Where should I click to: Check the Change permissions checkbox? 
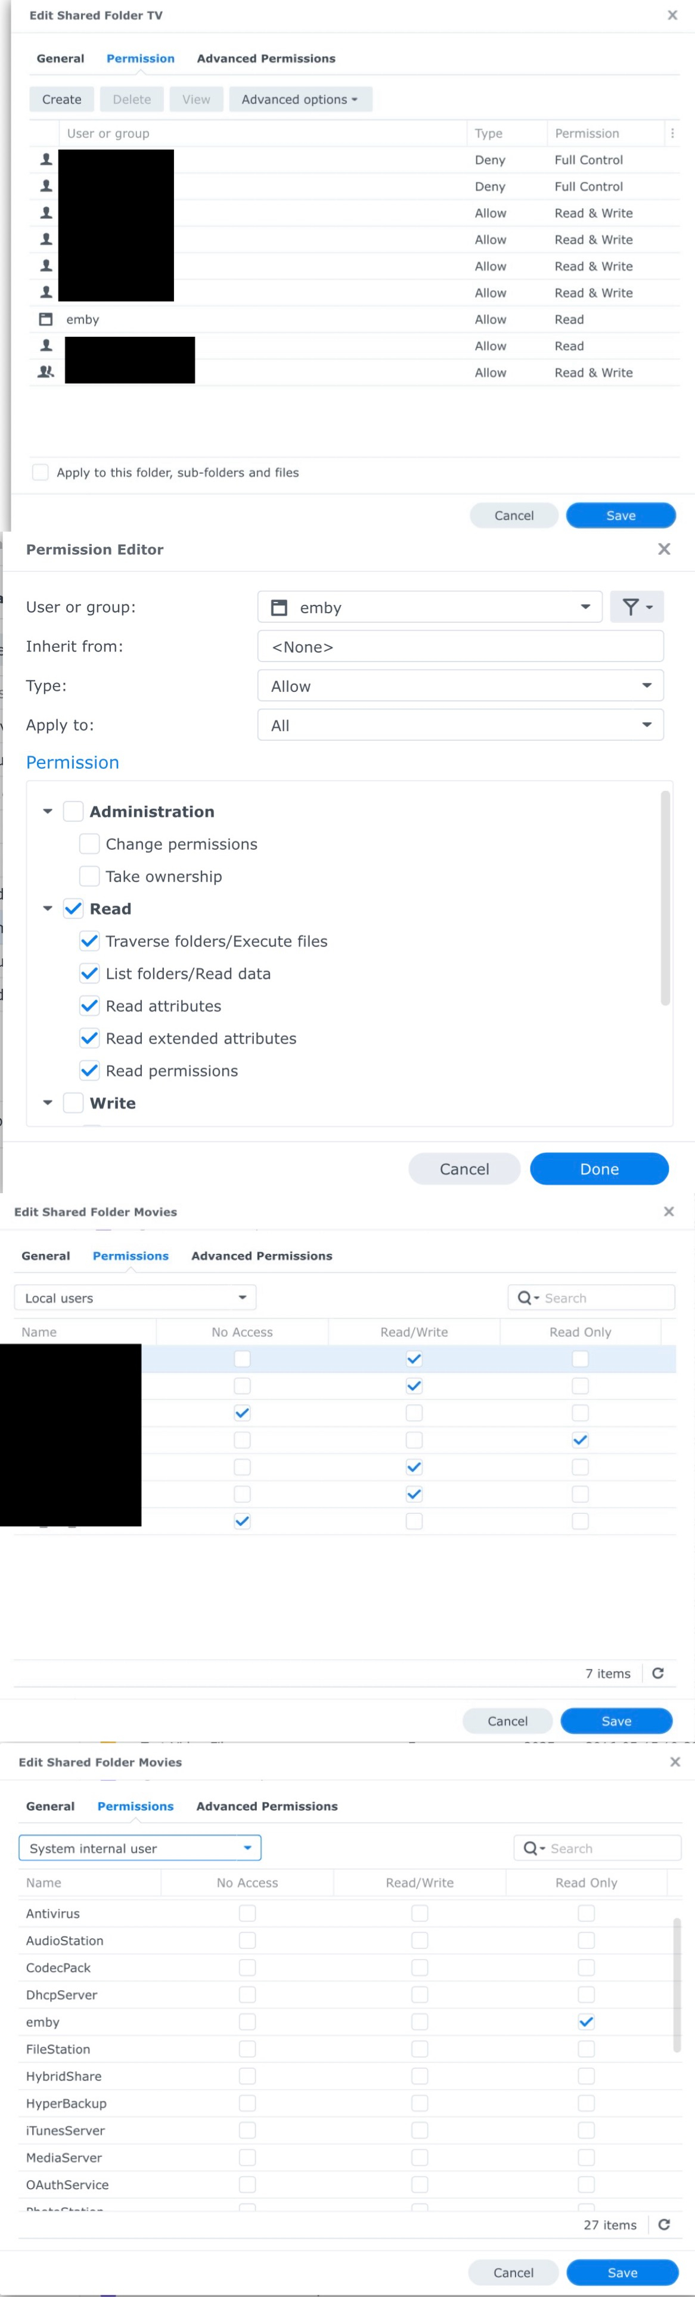click(x=89, y=843)
